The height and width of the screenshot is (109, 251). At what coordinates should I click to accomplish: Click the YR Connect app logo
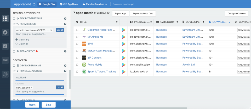84,58
